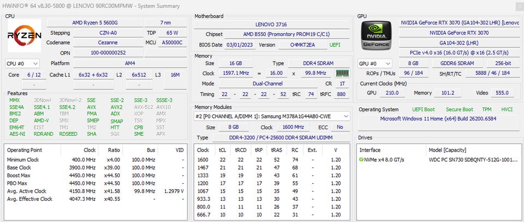Image resolution: width=524 pixels, height=222 pixels.
Task: Click the LENOVO 3716 motherboard field
Action: pyautogui.click(x=271, y=25)
